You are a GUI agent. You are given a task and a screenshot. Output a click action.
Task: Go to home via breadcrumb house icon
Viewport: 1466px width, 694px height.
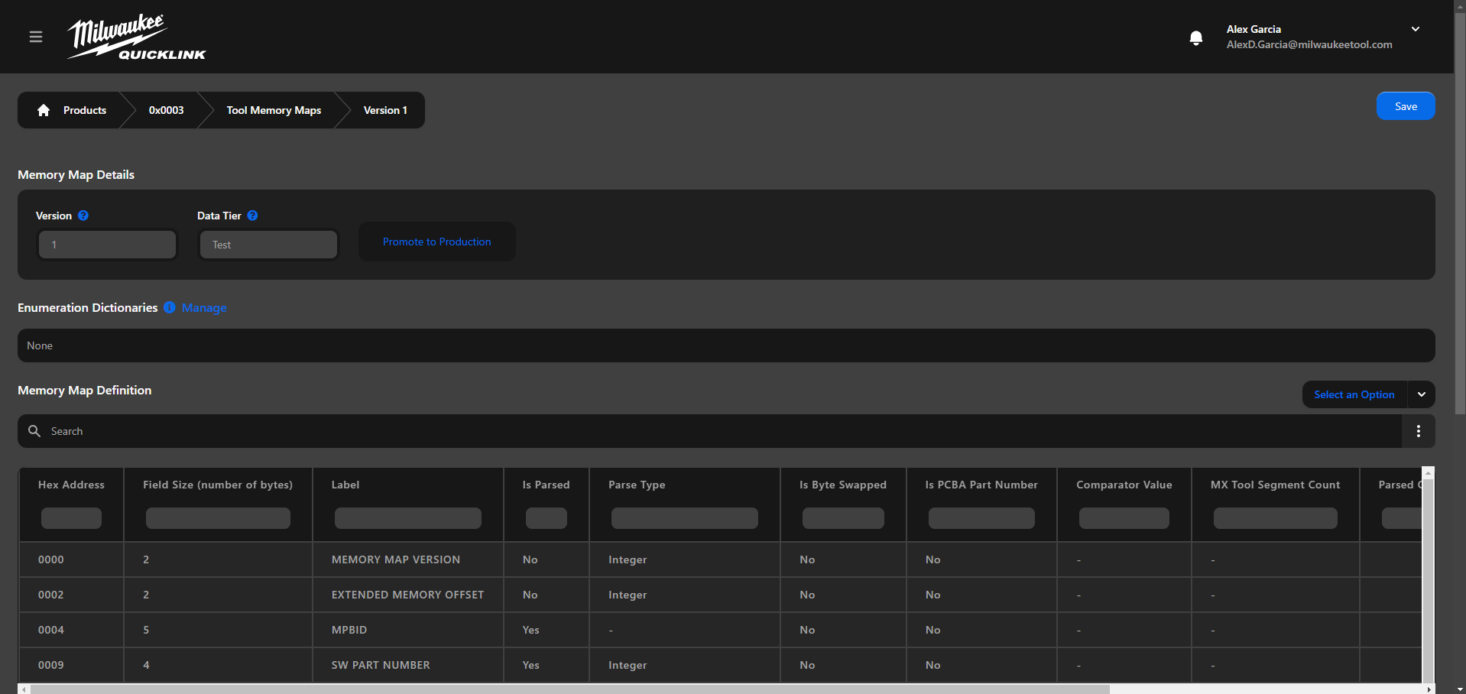[x=44, y=110]
